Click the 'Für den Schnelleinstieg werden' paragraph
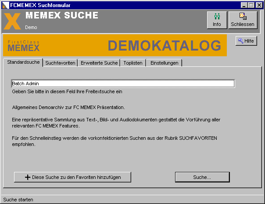This screenshot has height=204, width=265. (x=115, y=141)
